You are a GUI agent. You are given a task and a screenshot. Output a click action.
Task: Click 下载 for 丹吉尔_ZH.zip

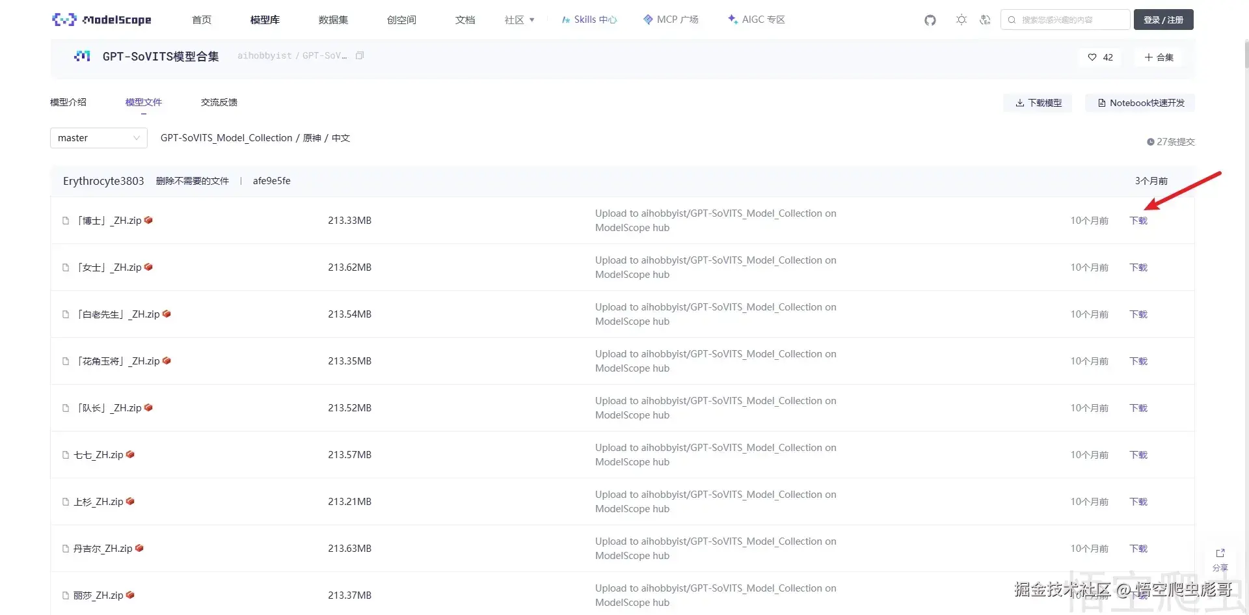(1138, 549)
